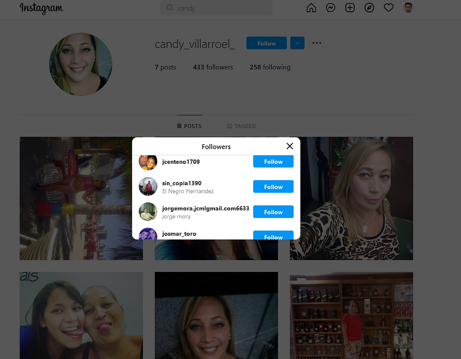Open jcenteno1709 profile link
This screenshot has width=461, height=359.
(181, 162)
